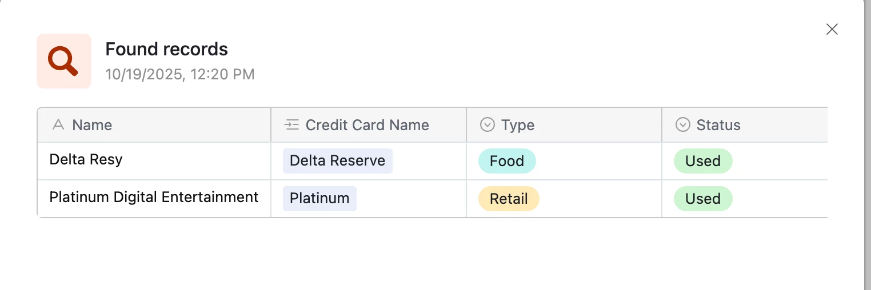Screen dimensions: 871x290
Task: Click the Platinum linked card chip
Action: pyautogui.click(x=319, y=199)
